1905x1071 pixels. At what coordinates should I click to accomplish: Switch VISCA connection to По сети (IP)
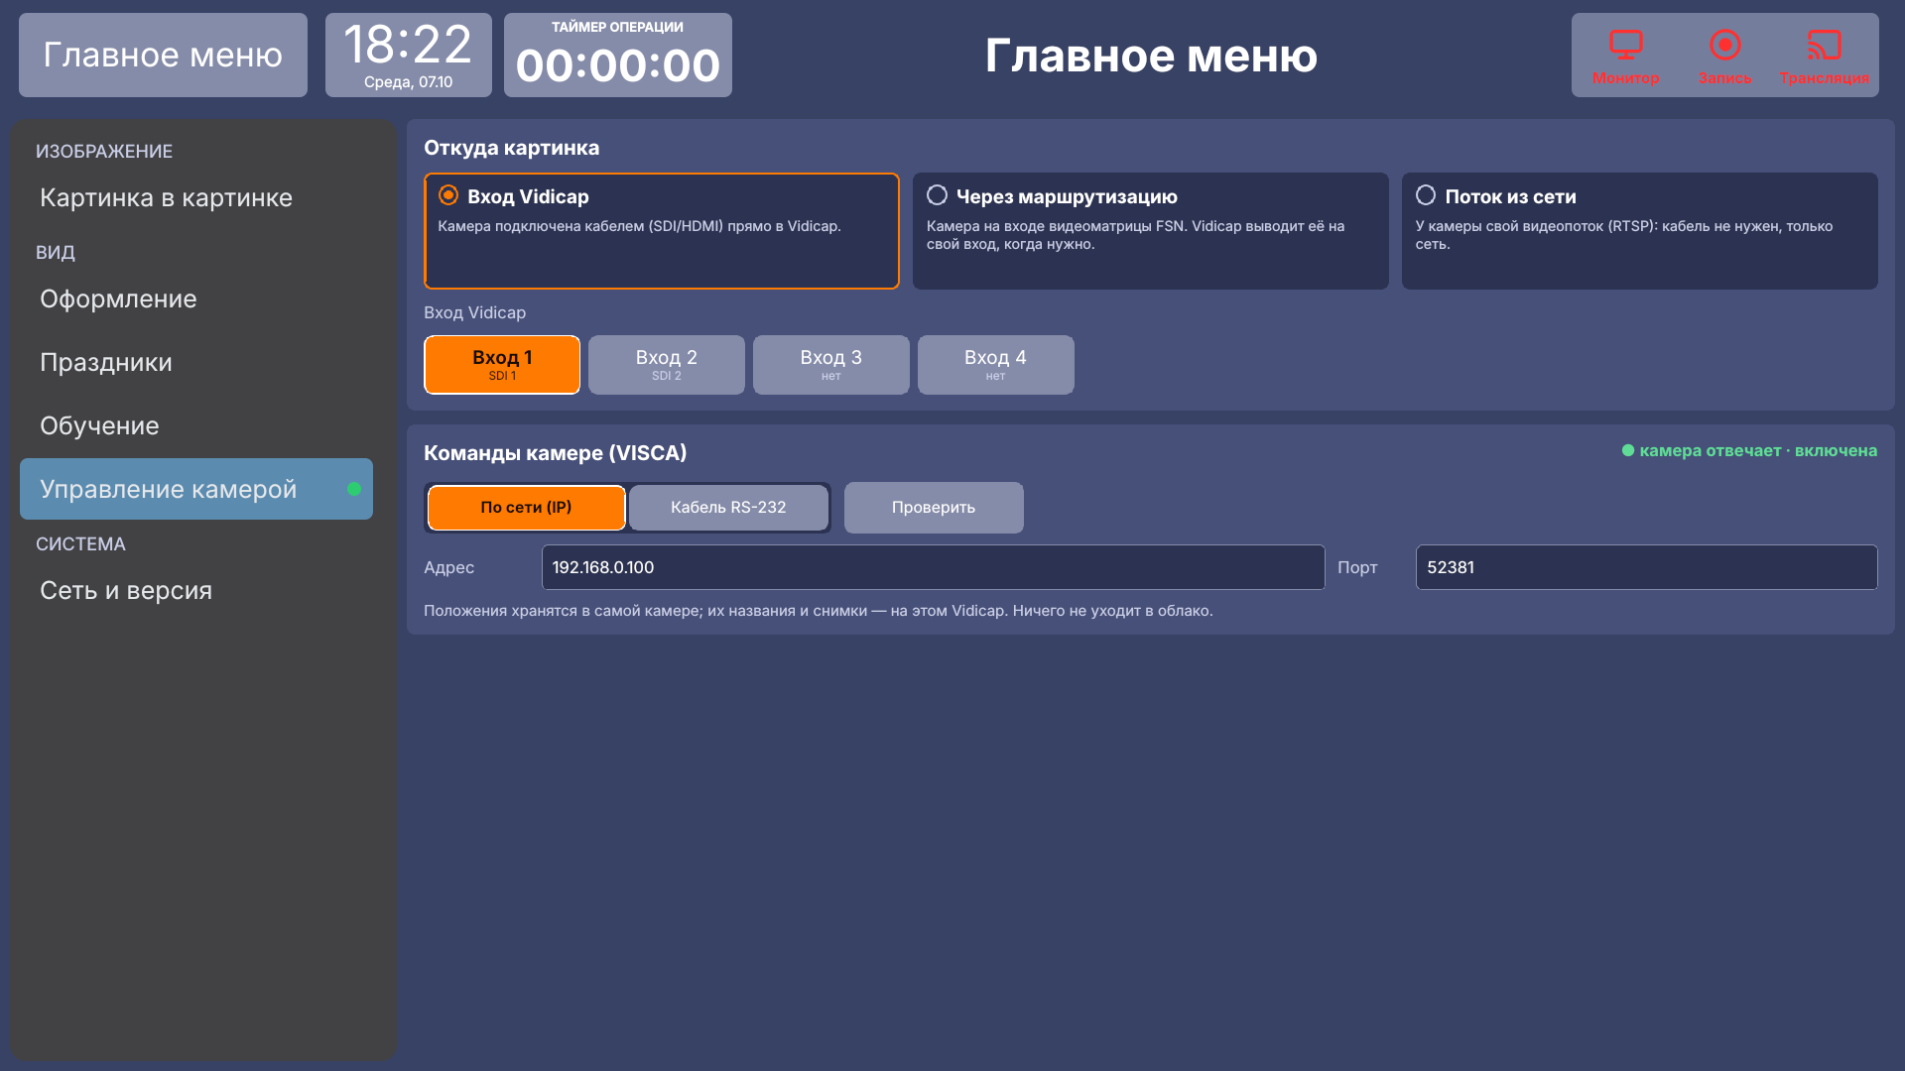[x=526, y=508]
